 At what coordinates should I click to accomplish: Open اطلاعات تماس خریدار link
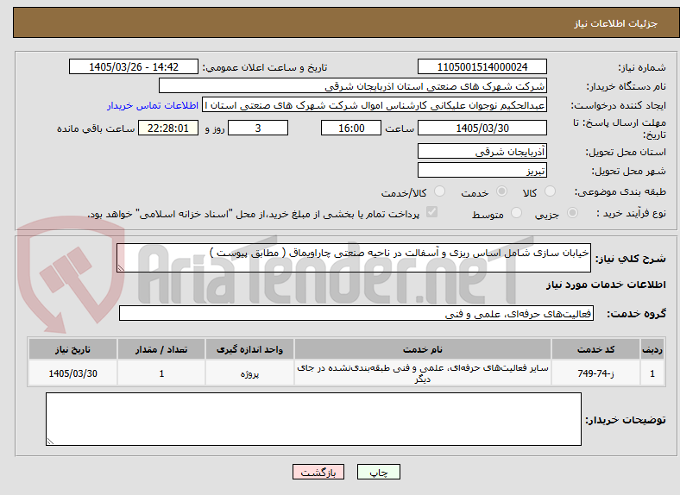[x=153, y=105]
